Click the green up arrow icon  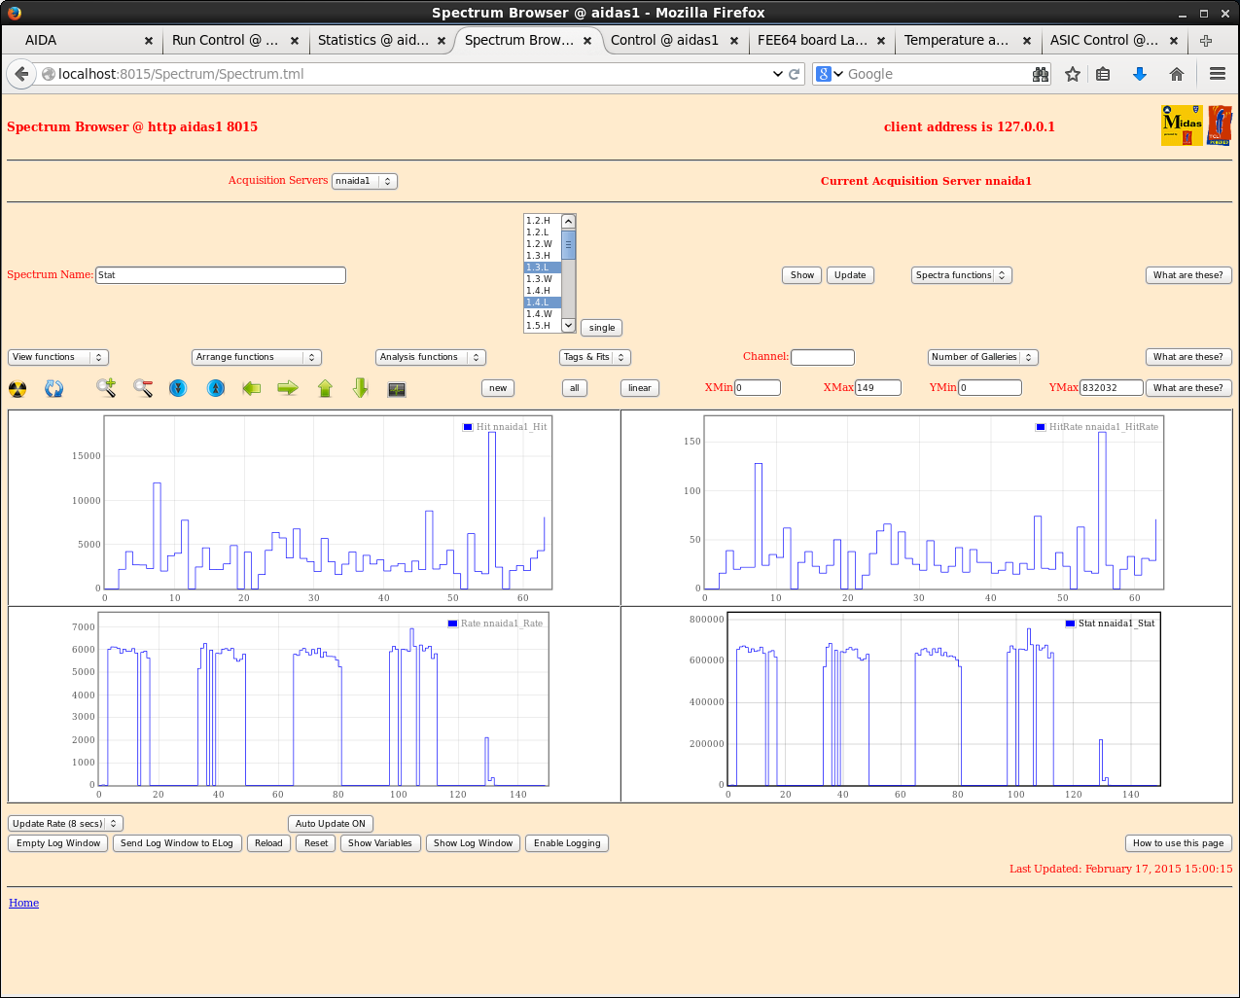pos(325,389)
